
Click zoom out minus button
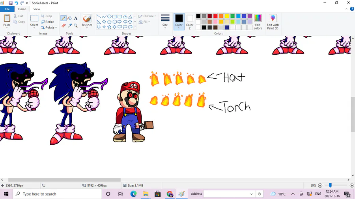point(320,186)
